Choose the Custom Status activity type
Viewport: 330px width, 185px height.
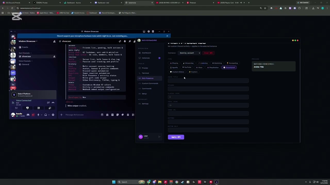click(177, 72)
